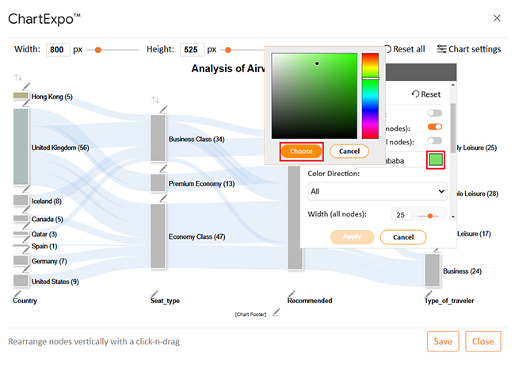Click the green color swatch
The height and width of the screenshot is (369, 515).
tap(436, 160)
